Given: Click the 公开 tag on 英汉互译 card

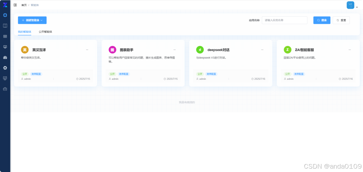Looking at the screenshot, I should 25,74.
